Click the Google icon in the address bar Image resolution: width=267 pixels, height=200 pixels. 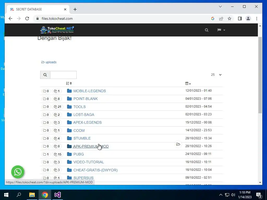click(x=213, y=18)
